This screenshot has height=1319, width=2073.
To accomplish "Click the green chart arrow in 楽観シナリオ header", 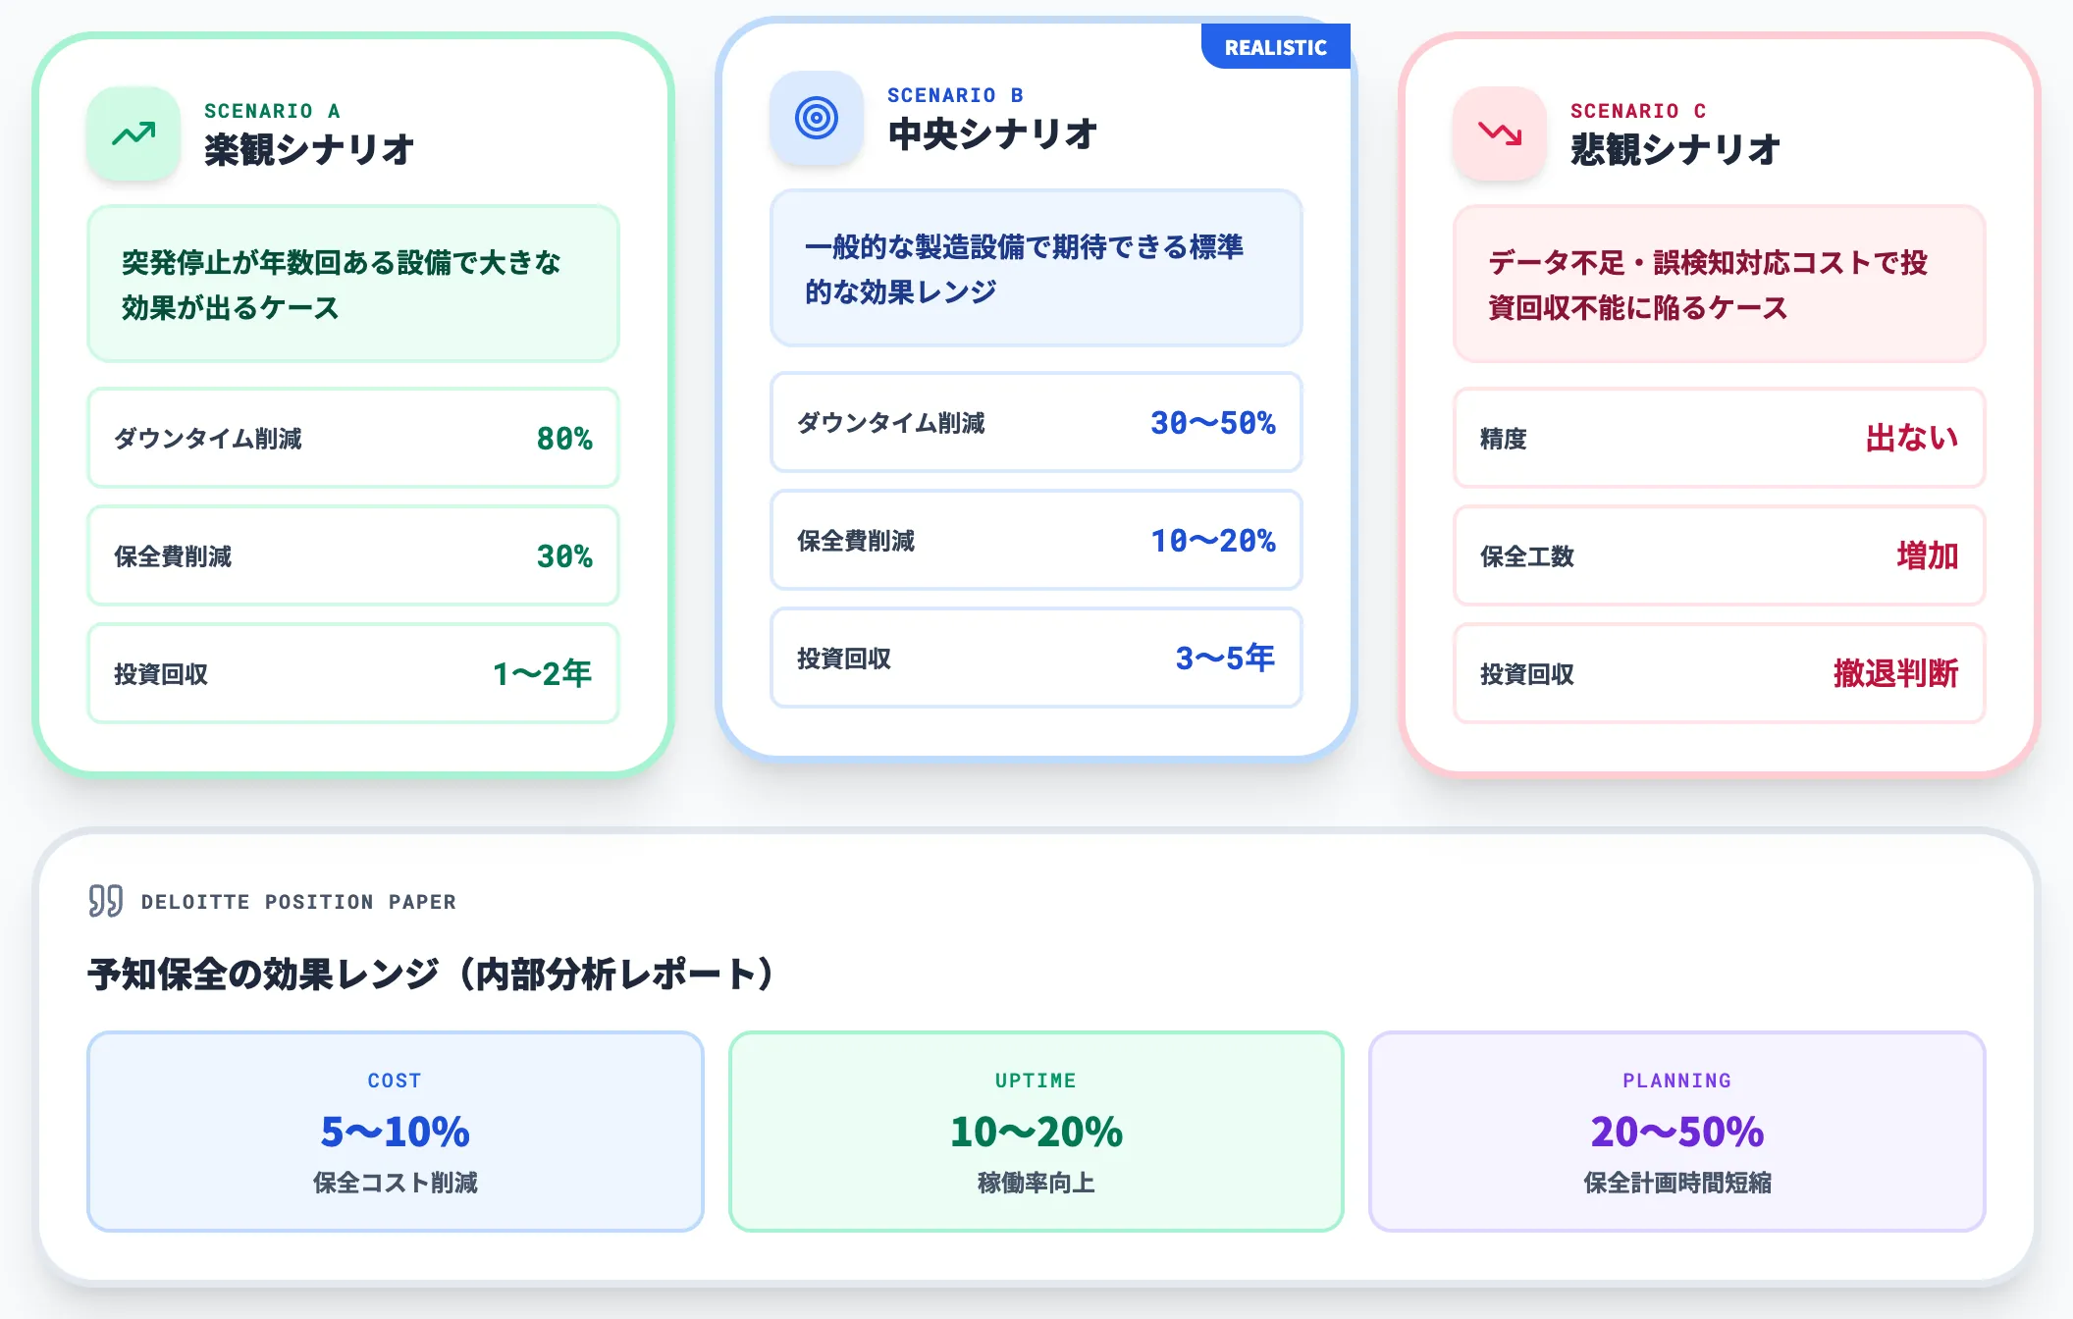I will (134, 132).
